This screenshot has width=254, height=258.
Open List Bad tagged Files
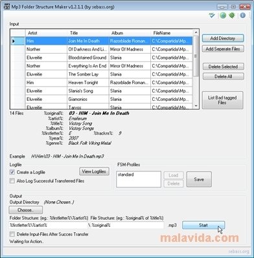pos(222,100)
